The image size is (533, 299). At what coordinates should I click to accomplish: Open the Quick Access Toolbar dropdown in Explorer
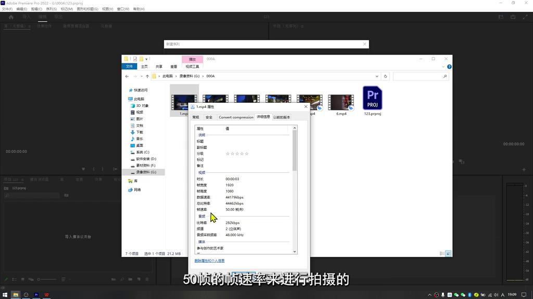[146, 59]
